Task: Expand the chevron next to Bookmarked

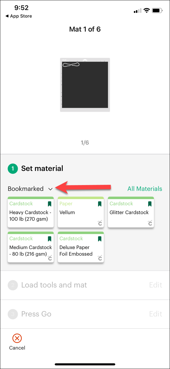Action: (50, 189)
